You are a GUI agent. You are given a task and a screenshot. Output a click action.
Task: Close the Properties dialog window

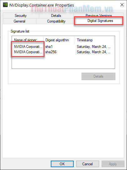tap(122, 5)
